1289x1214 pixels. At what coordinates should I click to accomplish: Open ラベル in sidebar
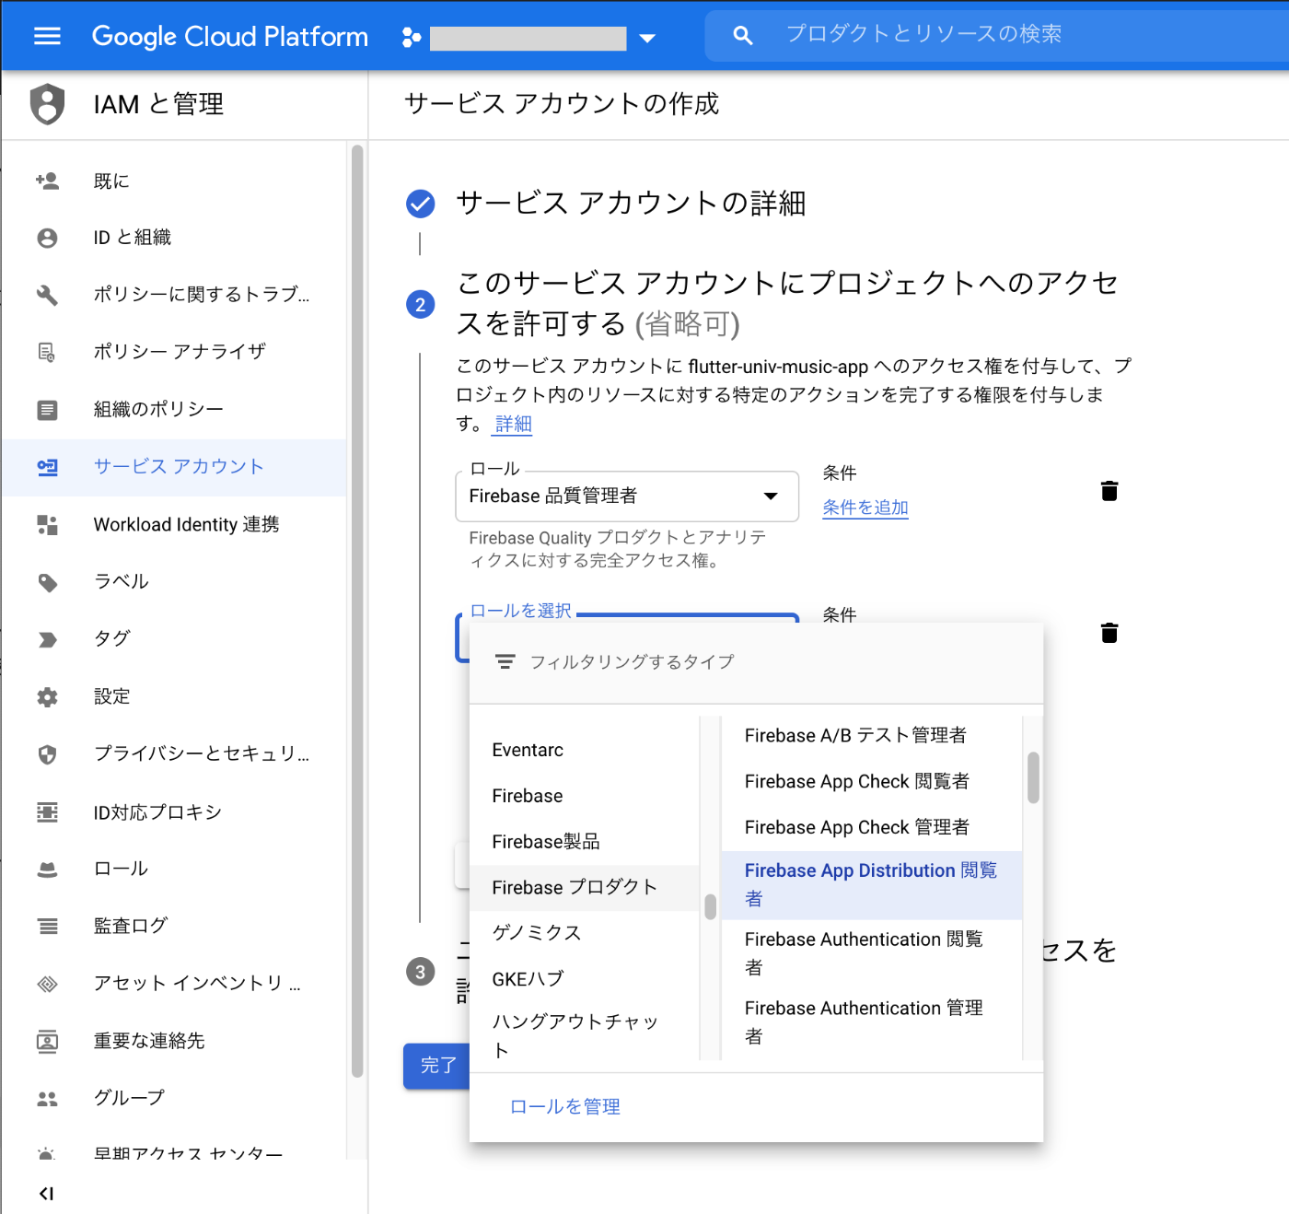pyautogui.click(x=174, y=582)
